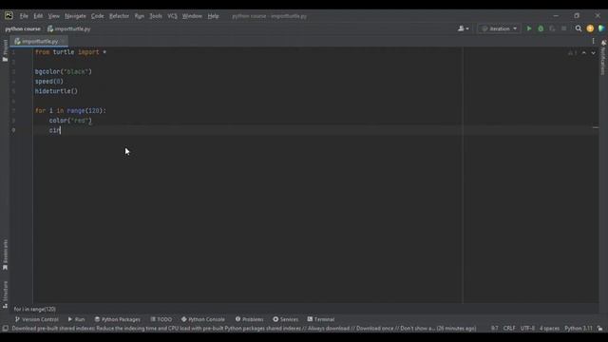
Task: Open the UTF-8 file encoding selector
Action: [x=527, y=329]
